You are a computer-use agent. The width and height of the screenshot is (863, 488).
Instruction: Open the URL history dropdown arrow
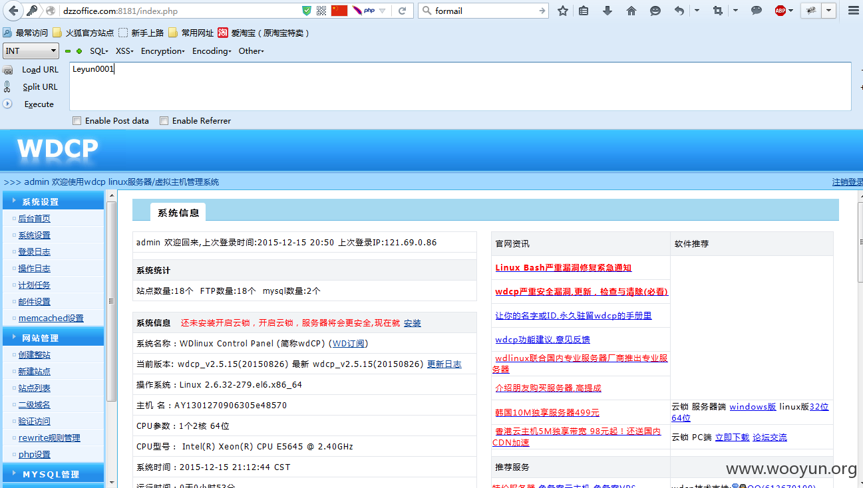pos(383,11)
